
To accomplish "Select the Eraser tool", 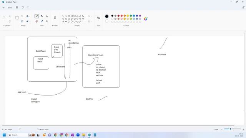I will pyautogui.click(x=37, y=21).
